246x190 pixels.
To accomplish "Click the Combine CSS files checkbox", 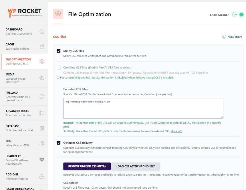I will tap(59, 68).
